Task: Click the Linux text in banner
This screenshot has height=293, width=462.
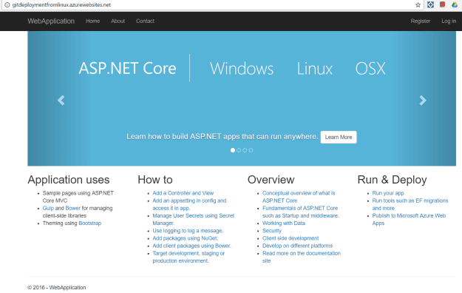Action: (314, 69)
